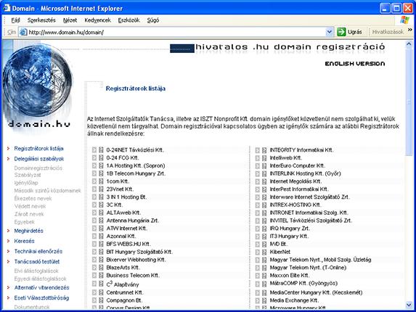
Task: Click the page icon in the address bar
Action: coord(23,32)
